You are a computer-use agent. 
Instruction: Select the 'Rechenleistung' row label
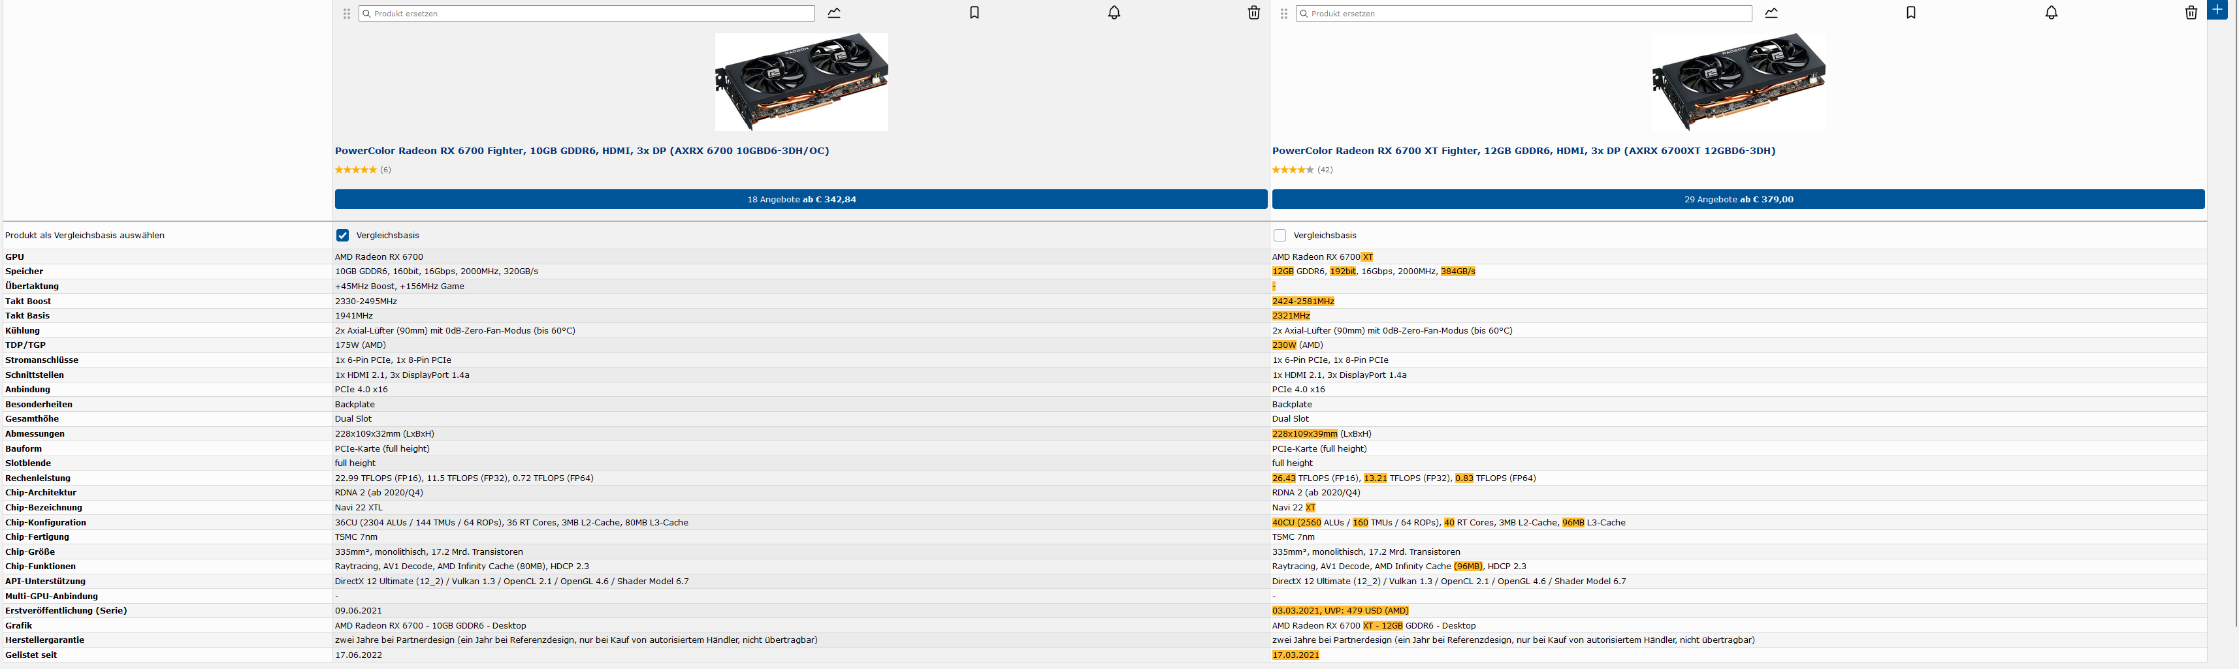[39, 478]
